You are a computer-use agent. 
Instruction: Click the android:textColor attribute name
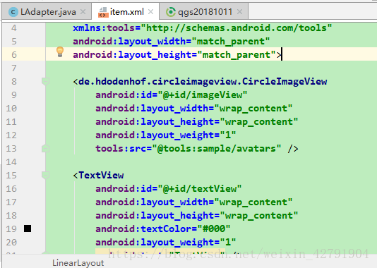click(143, 229)
